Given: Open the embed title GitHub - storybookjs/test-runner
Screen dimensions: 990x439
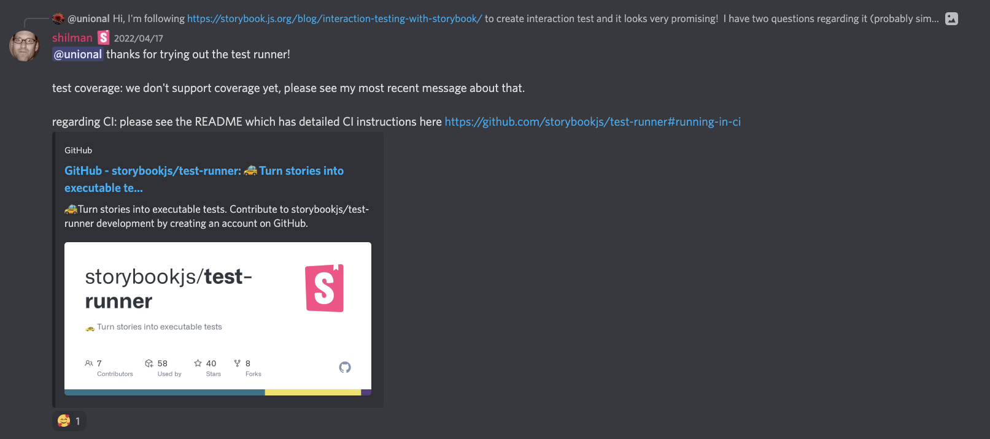Looking at the screenshot, I should coord(204,179).
